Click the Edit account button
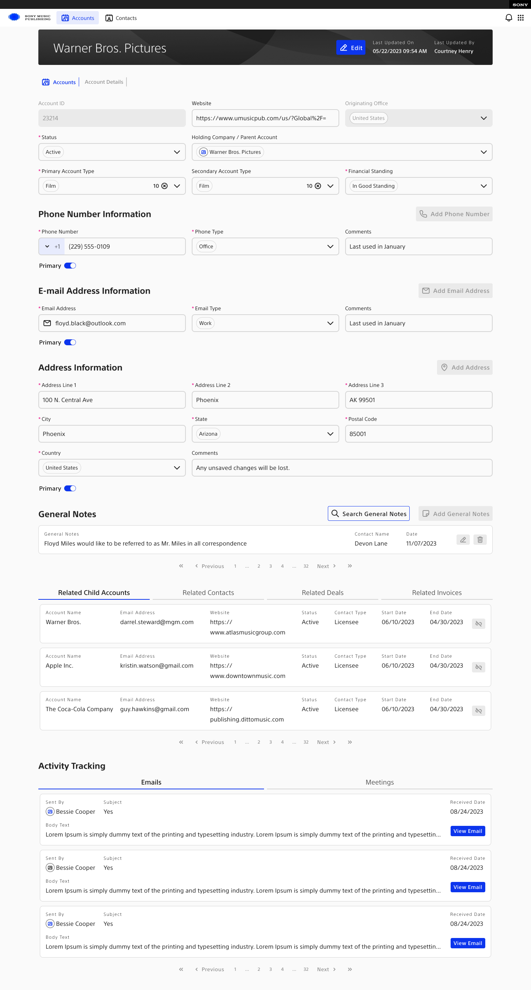Screen dimensions: 531x990 point(351,48)
